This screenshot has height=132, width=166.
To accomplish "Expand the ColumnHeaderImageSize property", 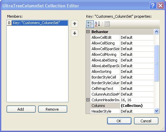I will click(88, 100).
